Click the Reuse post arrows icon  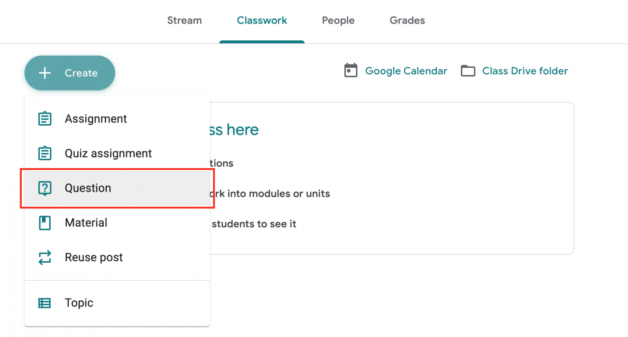[45, 257]
